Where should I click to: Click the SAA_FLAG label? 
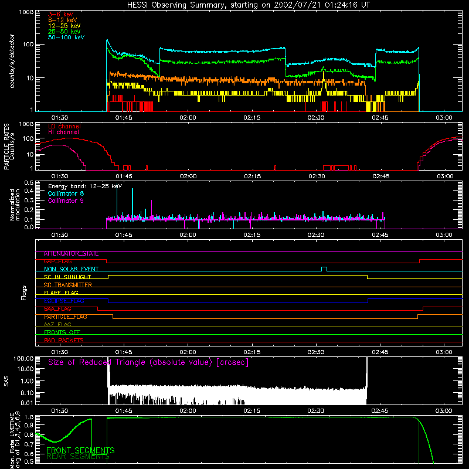57,309
